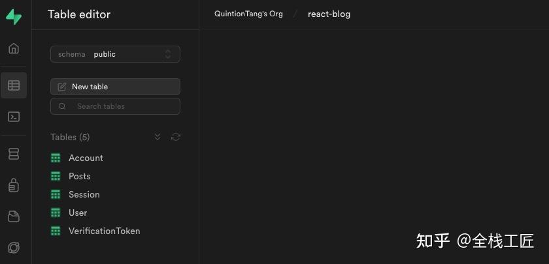Focus the Search tables field
The height and width of the screenshot is (264, 549).
click(115, 106)
